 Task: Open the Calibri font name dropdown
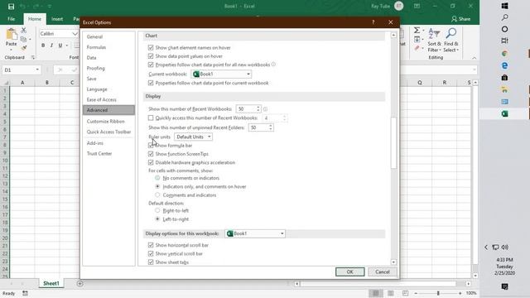coord(75,34)
